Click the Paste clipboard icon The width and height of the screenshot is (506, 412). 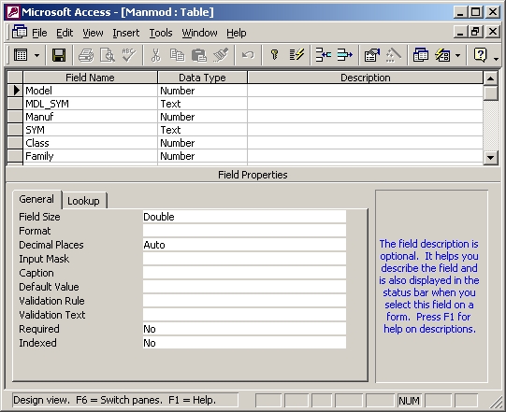[199, 55]
